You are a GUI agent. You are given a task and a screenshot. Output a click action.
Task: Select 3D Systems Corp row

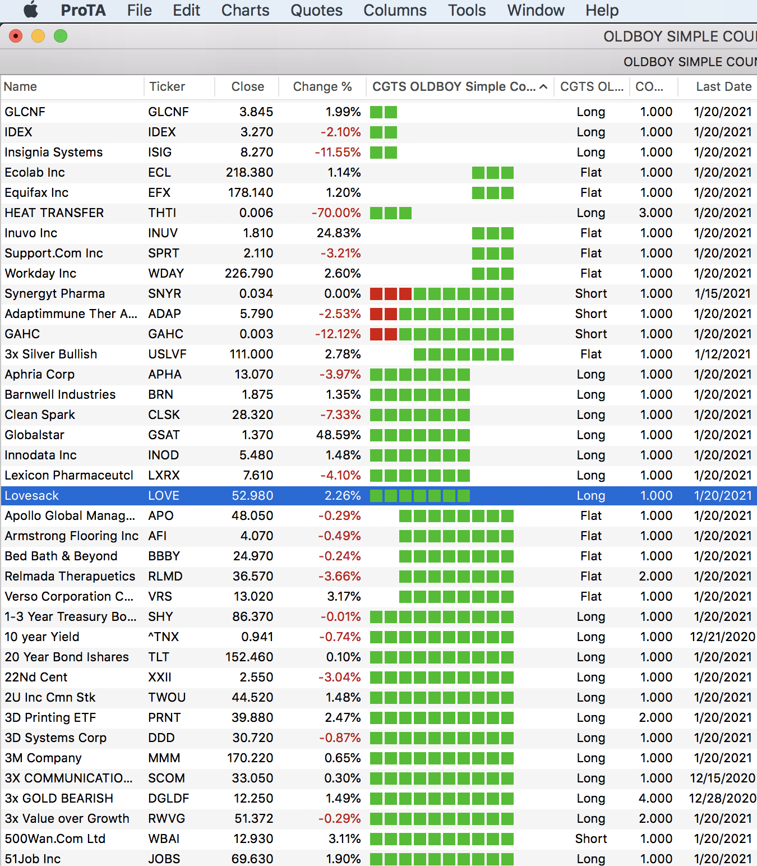(378, 738)
